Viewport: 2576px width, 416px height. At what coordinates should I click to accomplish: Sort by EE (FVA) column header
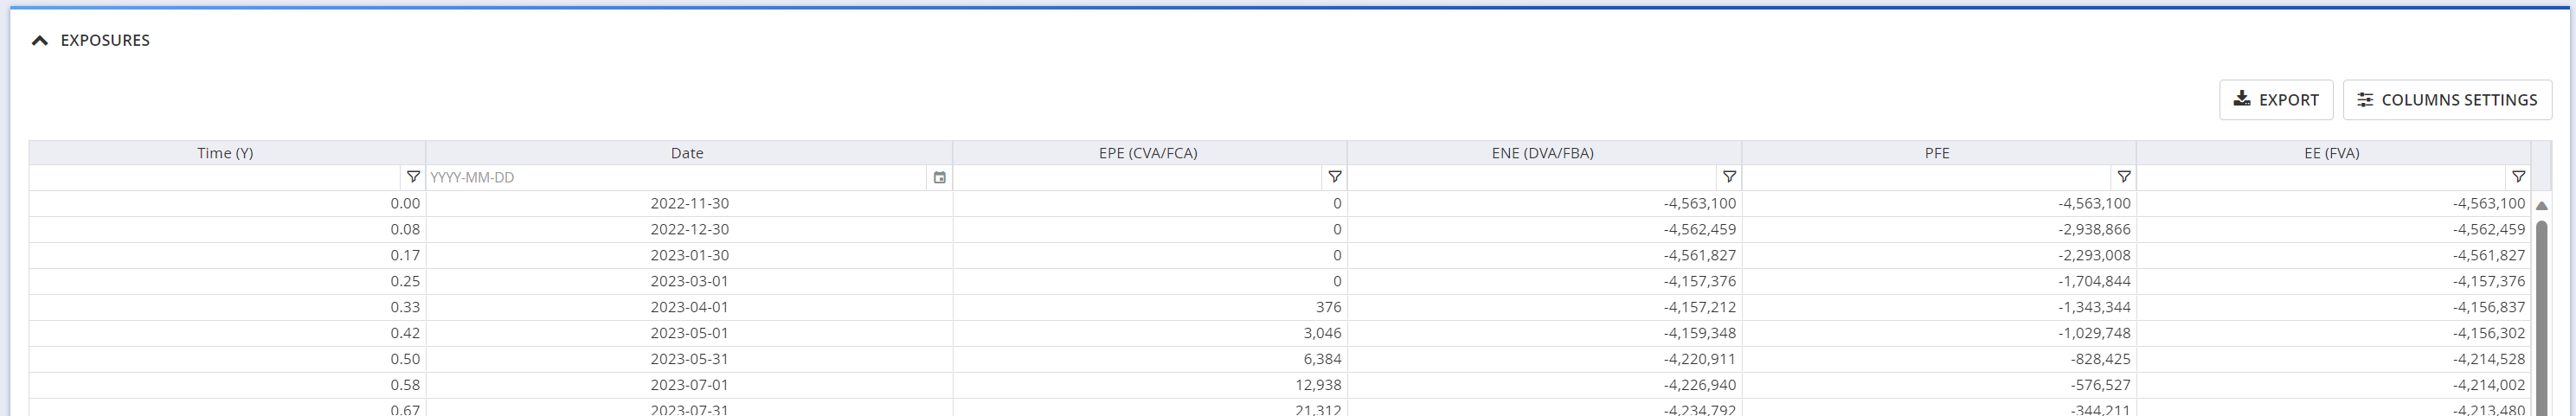2331,153
